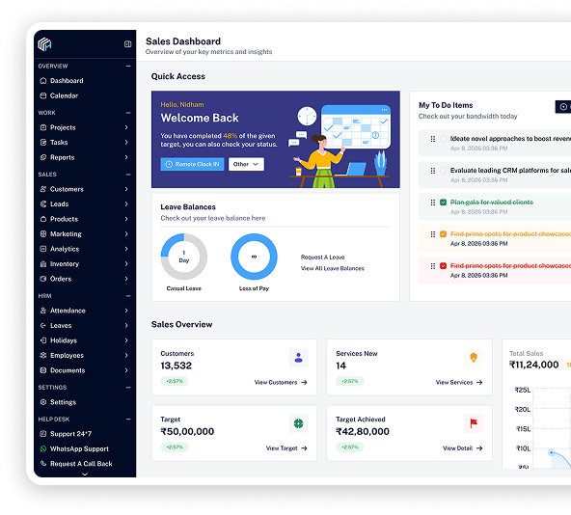
Task: Click the scroll-down chevron at sidebar bottom
Action: pyautogui.click(x=85, y=474)
